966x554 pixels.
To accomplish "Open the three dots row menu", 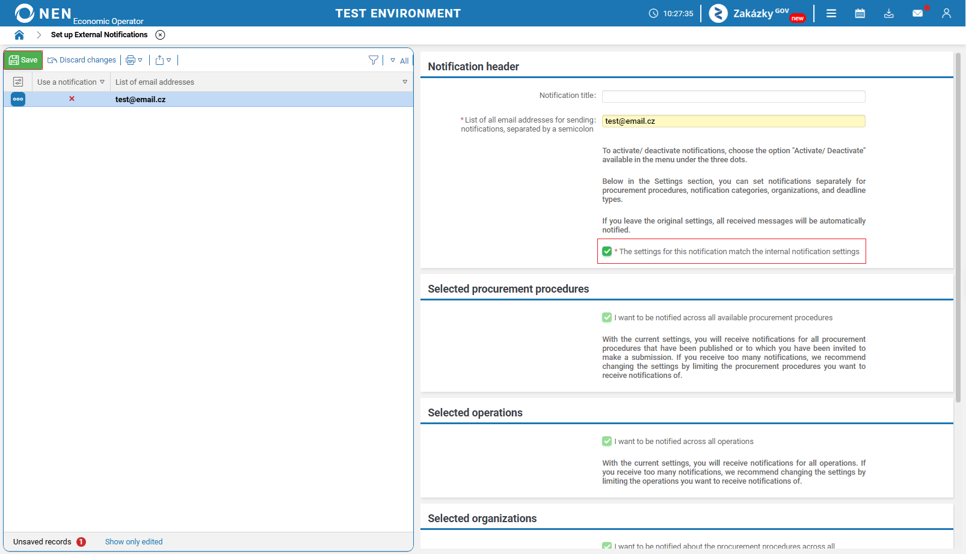I will pos(18,99).
